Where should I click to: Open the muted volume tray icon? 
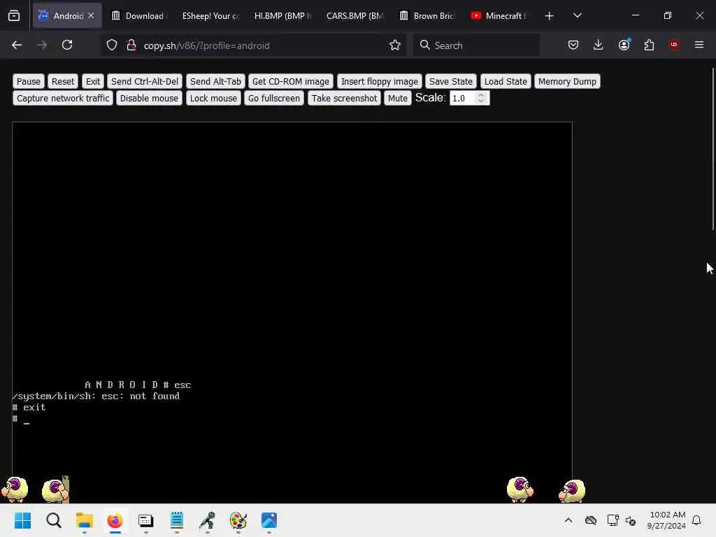pos(631,520)
